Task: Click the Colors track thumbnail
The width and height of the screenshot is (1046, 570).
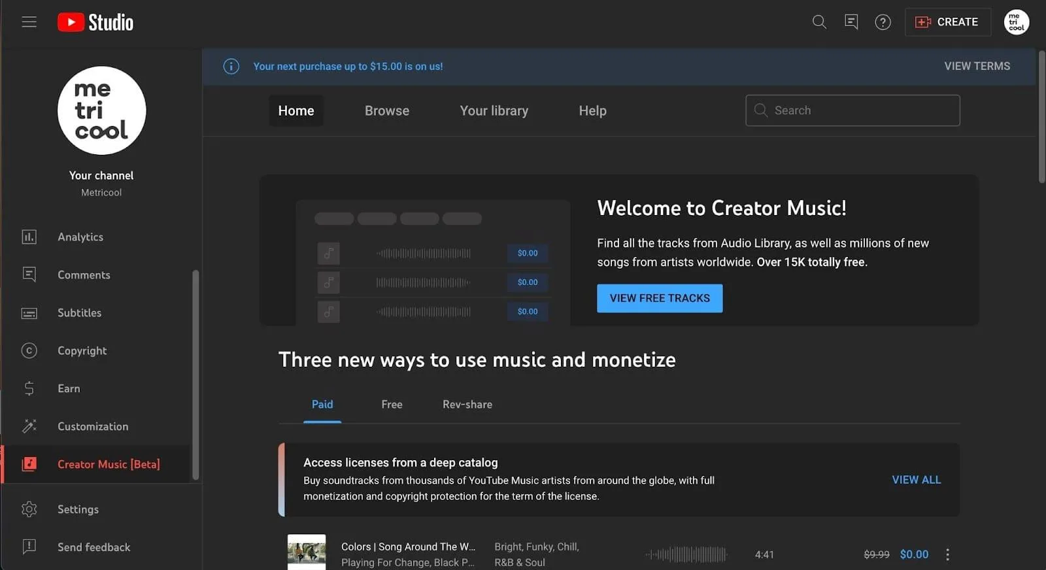Action: [307, 552]
